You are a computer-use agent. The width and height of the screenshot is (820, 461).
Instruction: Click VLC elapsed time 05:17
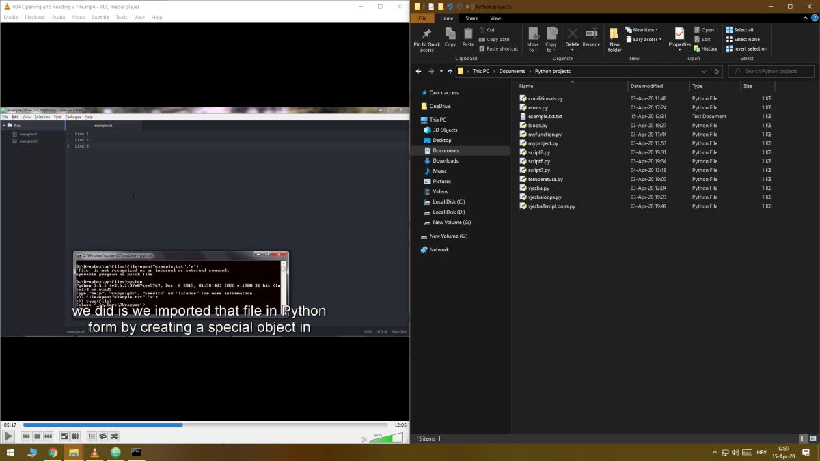click(x=10, y=425)
